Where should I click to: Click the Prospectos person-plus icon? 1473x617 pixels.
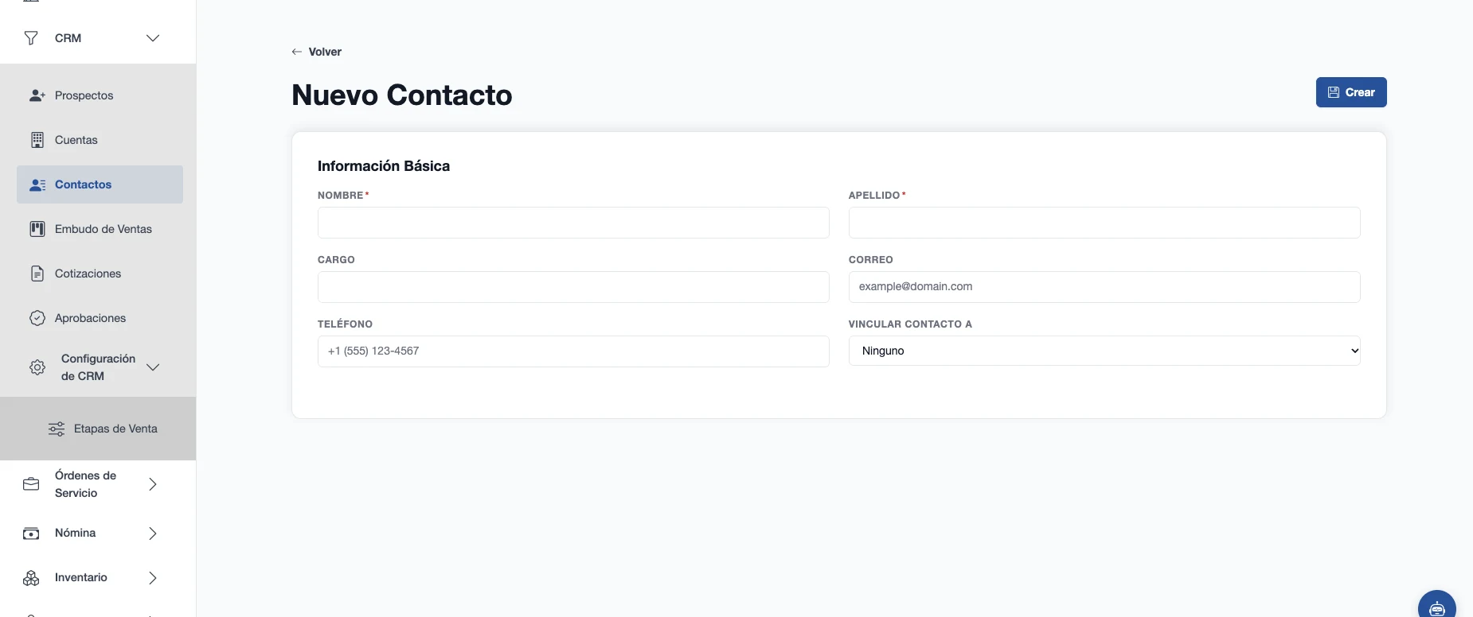pos(37,95)
